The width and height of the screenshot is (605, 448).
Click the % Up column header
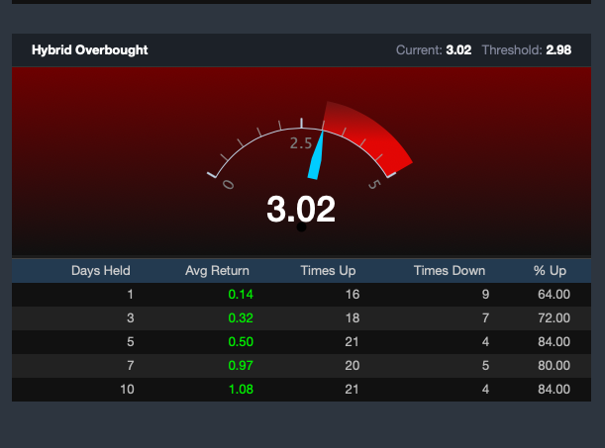click(x=550, y=270)
